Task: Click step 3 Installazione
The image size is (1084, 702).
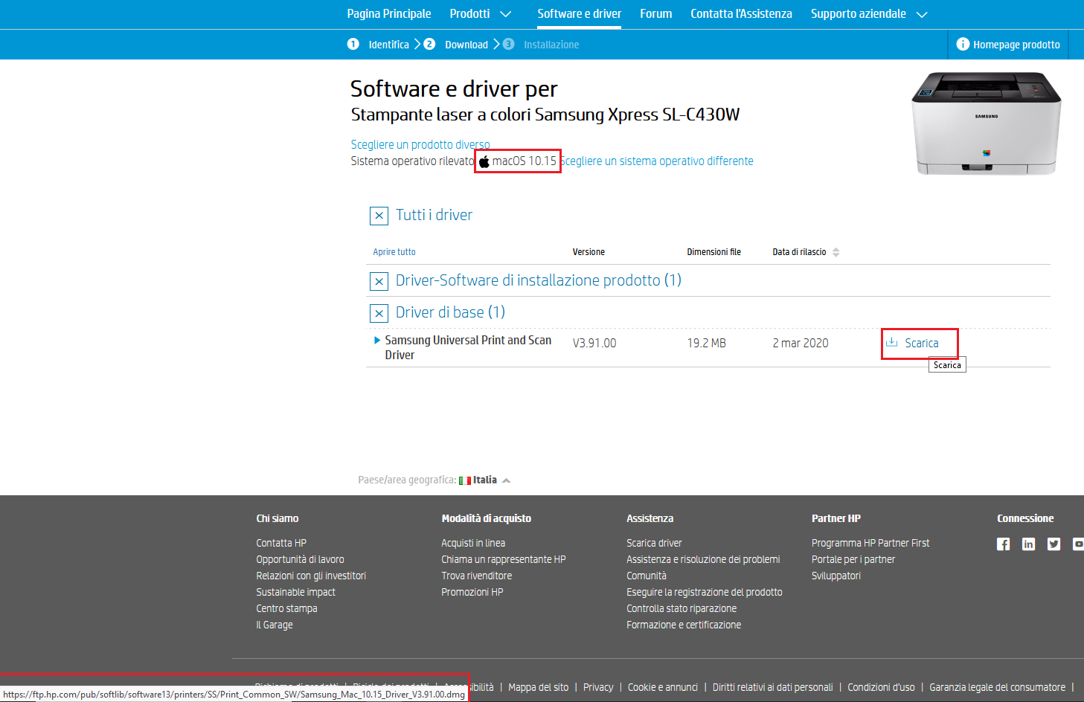Action: pyautogui.click(x=541, y=45)
